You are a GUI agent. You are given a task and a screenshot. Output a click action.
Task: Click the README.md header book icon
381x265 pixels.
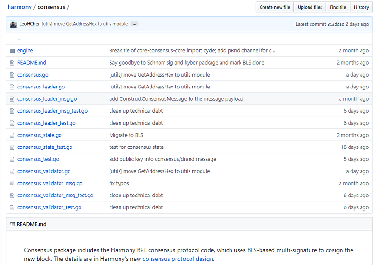click(12, 224)
